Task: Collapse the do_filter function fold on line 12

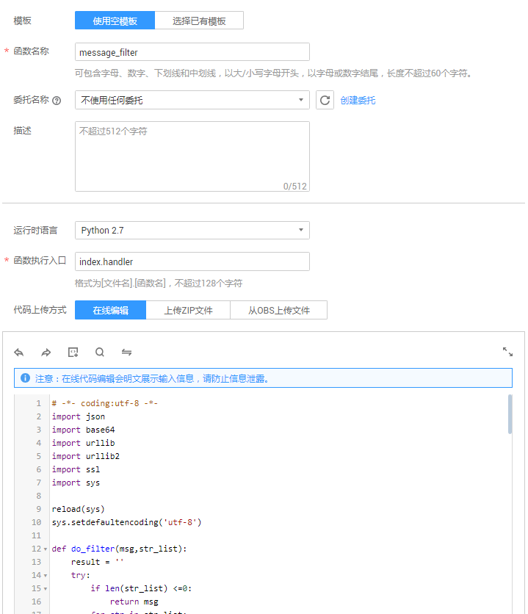Action: click(46, 549)
